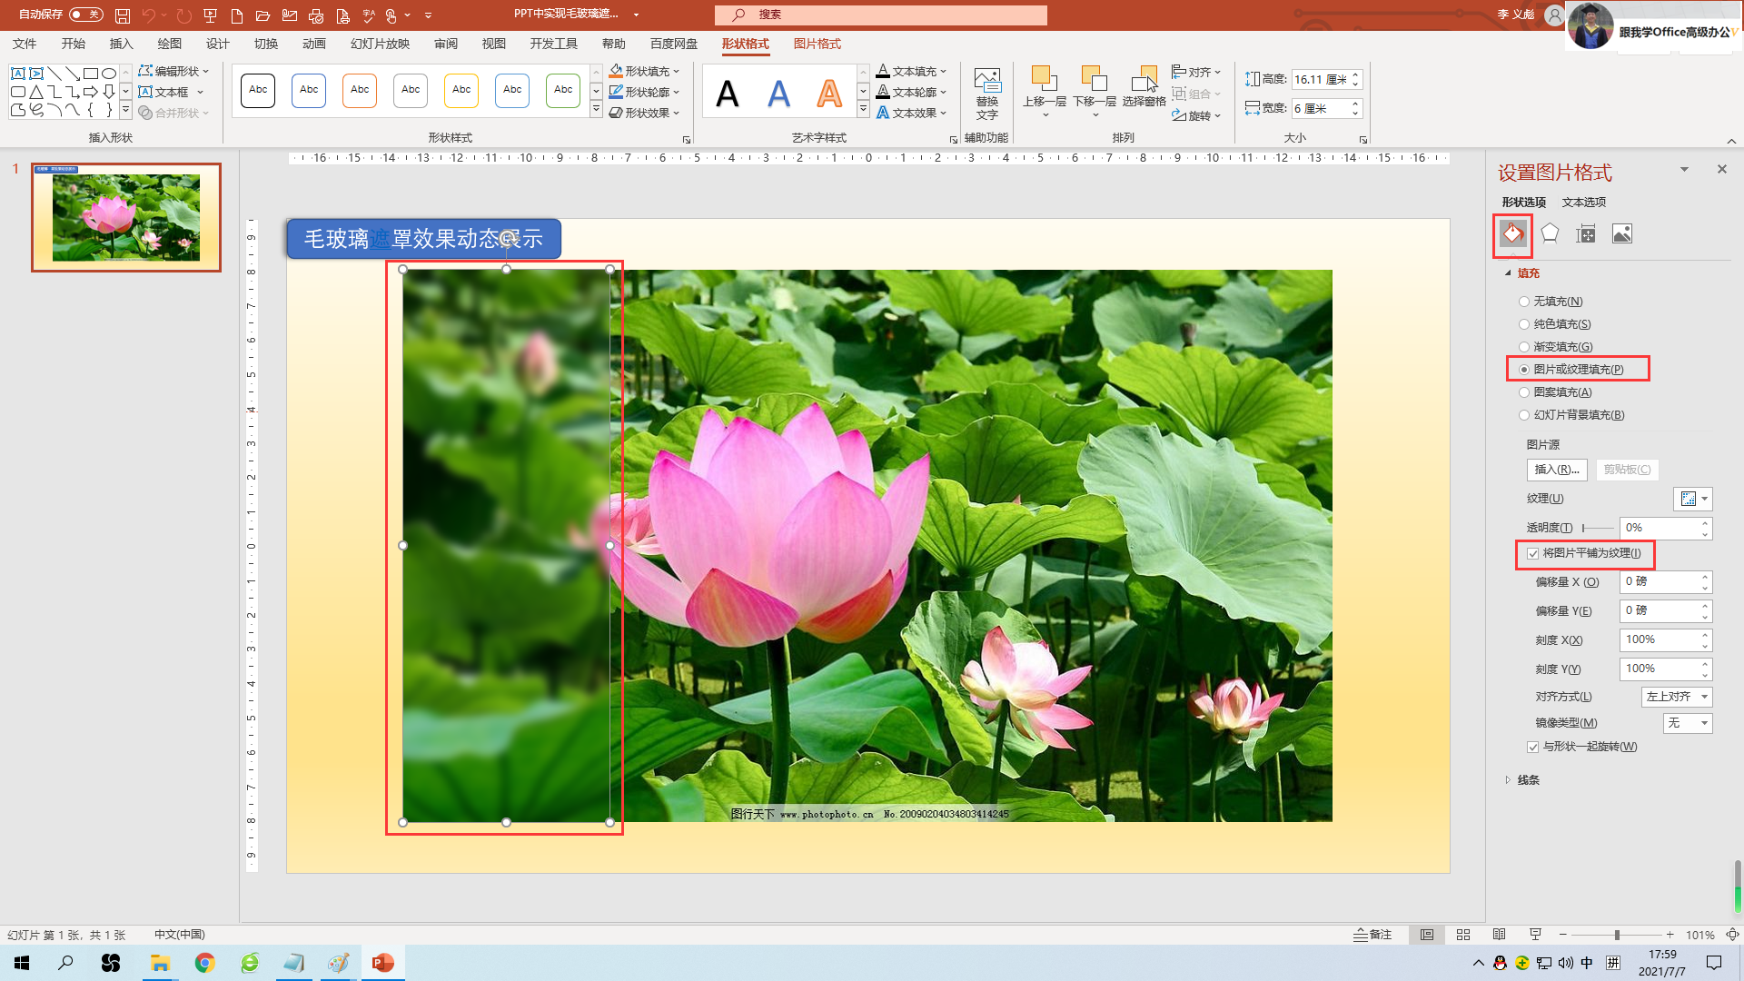Open the 文件 menu tab
Viewport: 1744px width, 981px height.
25,44
